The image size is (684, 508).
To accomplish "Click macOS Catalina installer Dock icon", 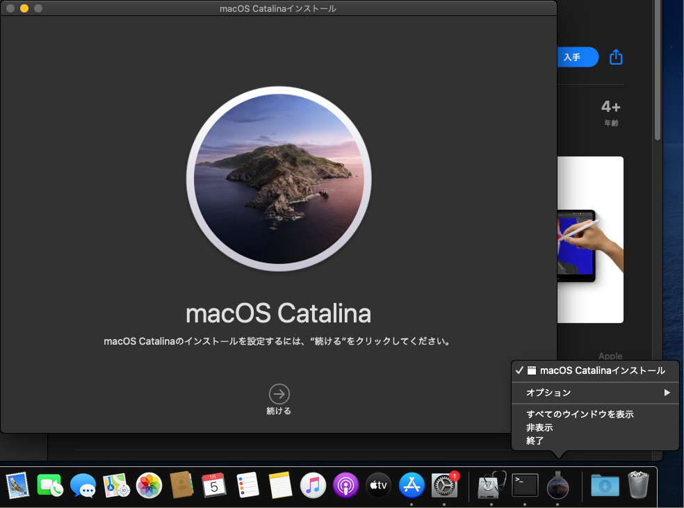I will pos(558,485).
